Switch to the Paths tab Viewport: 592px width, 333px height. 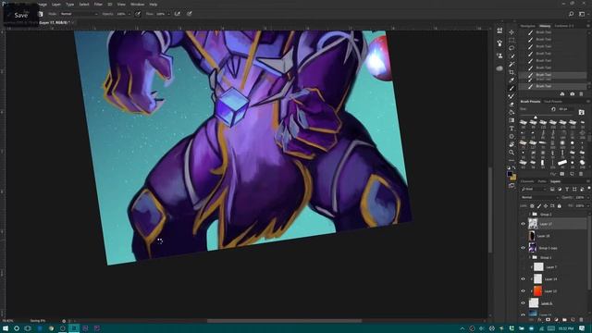pos(542,181)
